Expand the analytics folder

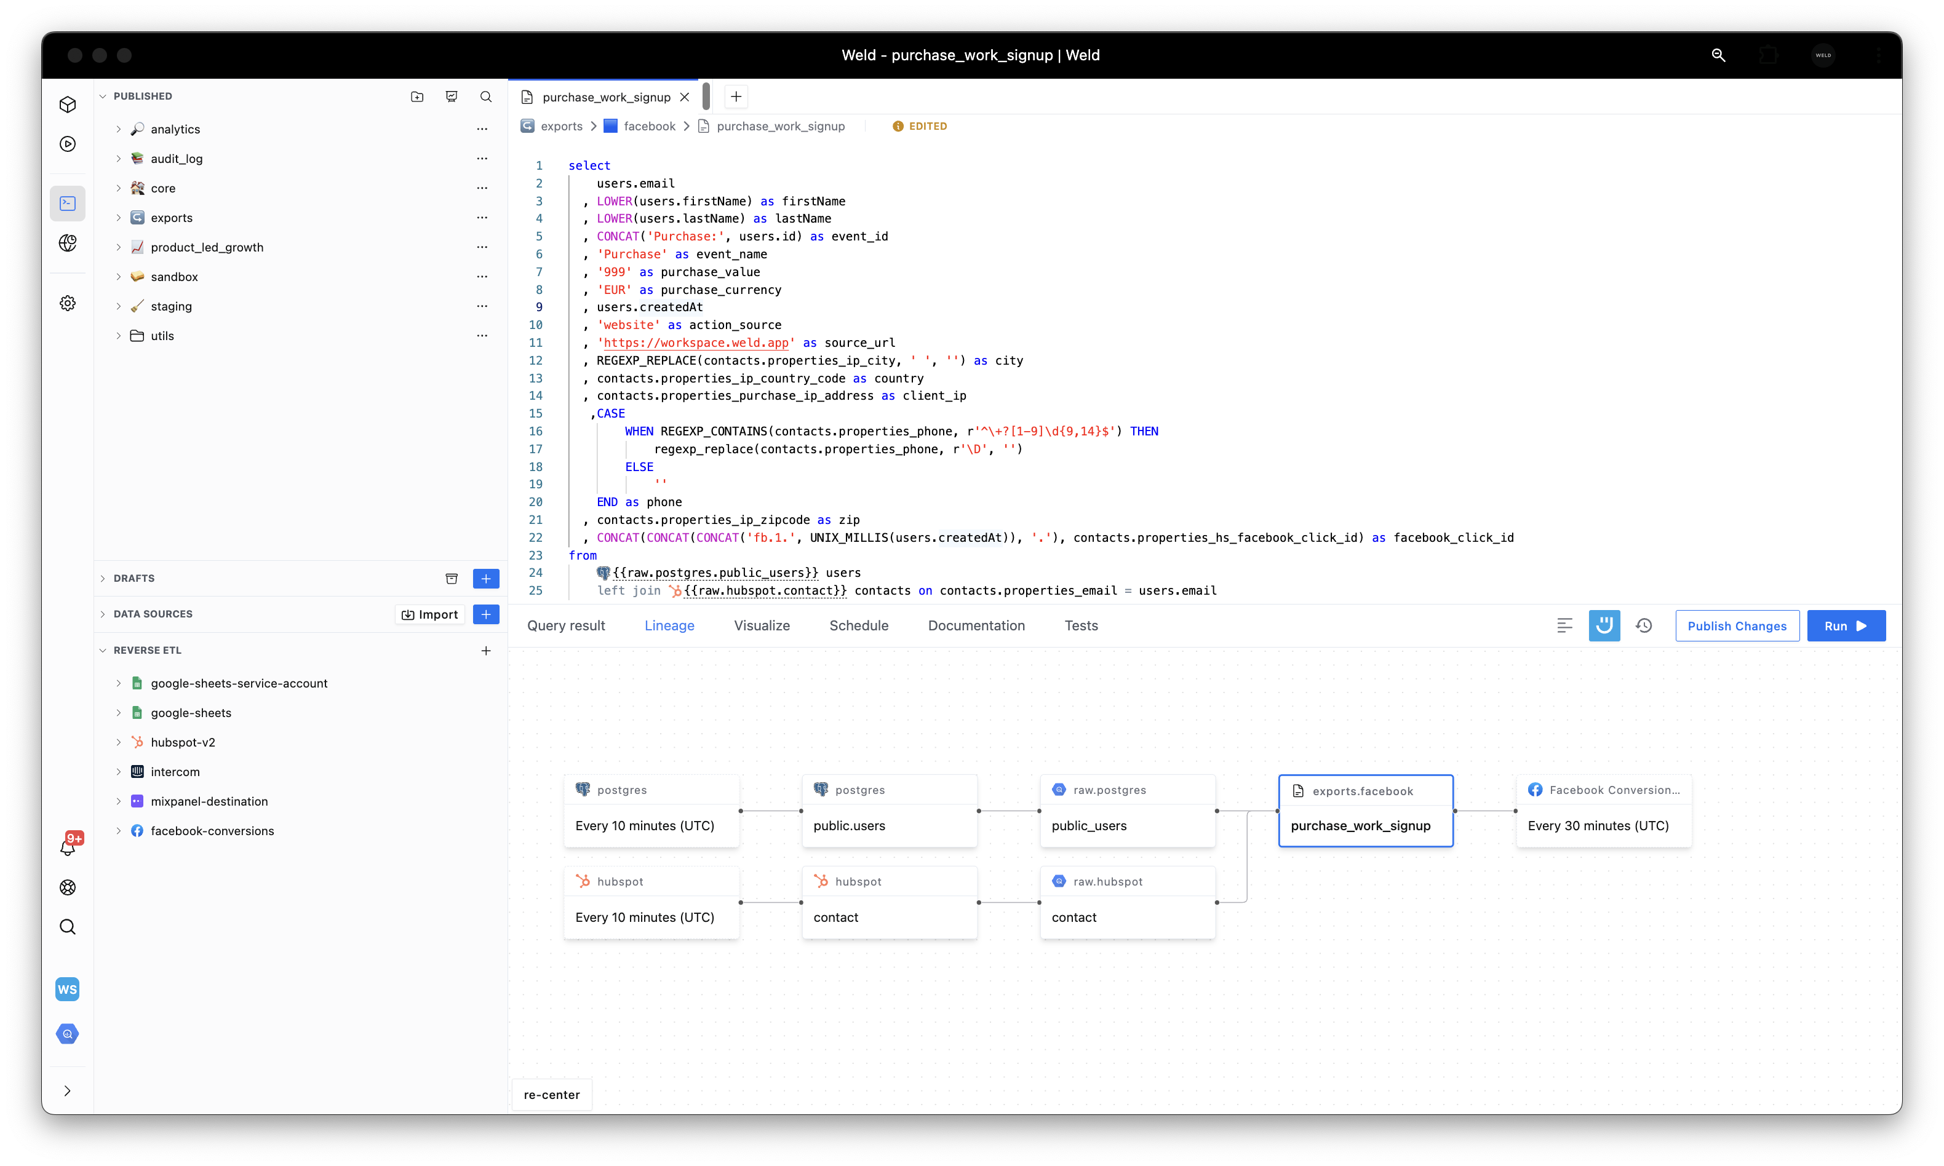[x=119, y=129]
